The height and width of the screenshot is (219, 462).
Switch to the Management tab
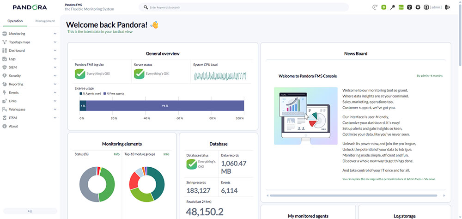[x=45, y=21]
